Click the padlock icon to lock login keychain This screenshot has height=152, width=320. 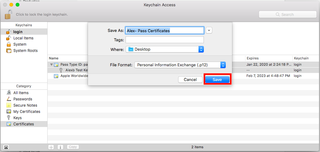[8, 14]
